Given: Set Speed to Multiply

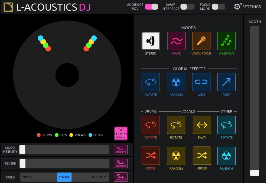Looking at the screenshot, I should pyautogui.click(x=99, y=177).
